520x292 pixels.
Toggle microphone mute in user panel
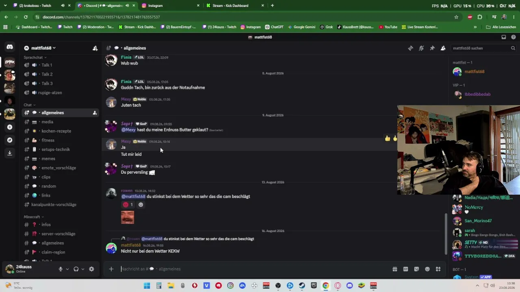(x=61, y=269)
